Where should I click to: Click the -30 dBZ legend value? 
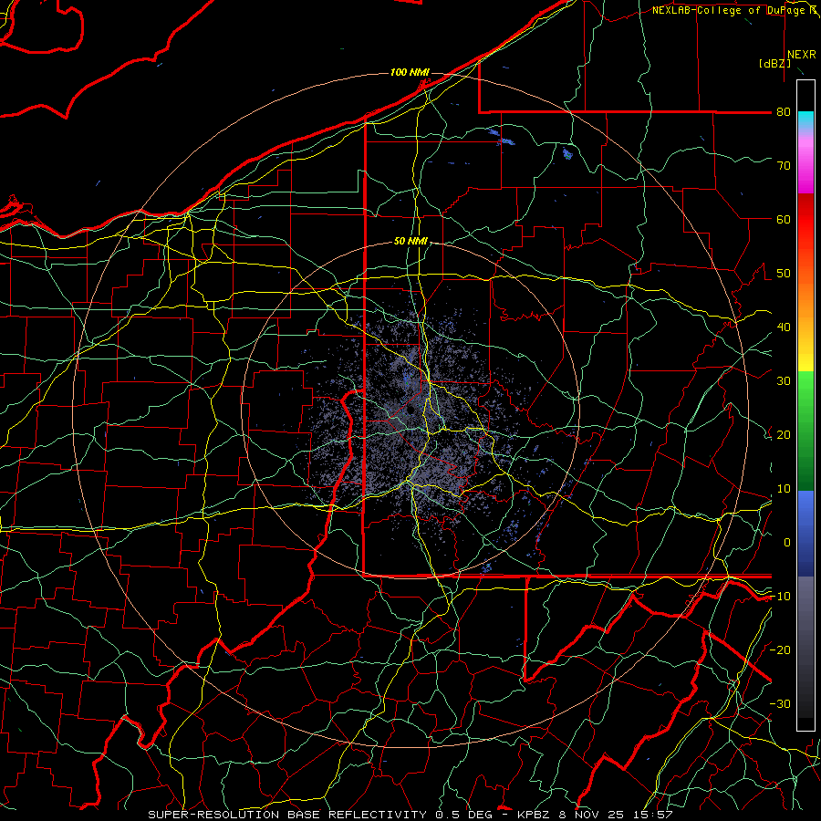(x=780, y=703)
